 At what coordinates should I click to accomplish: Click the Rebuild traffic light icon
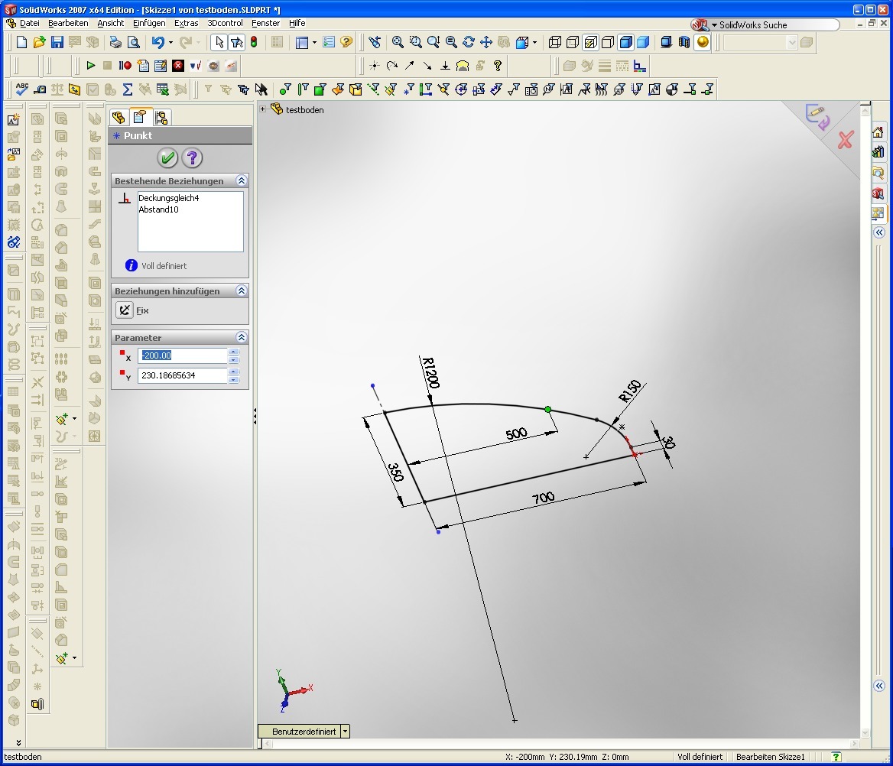(253, 43)
